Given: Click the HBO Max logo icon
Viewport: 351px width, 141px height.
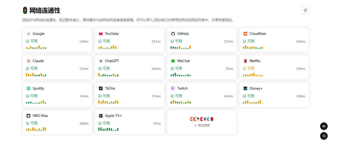Looking at the screenshot, I should coord(28,116).
